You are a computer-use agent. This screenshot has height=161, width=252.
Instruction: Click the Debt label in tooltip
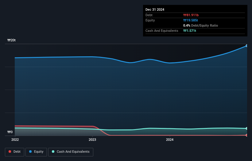pyautogui.click(x=149, y=15)
